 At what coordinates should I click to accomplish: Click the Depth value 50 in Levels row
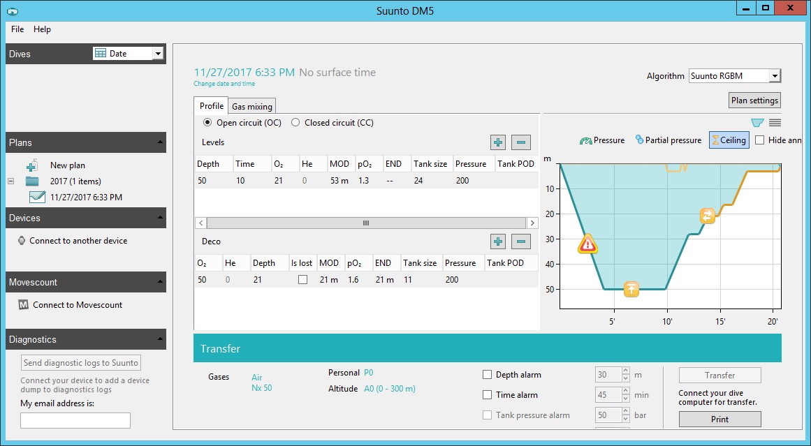202,180
